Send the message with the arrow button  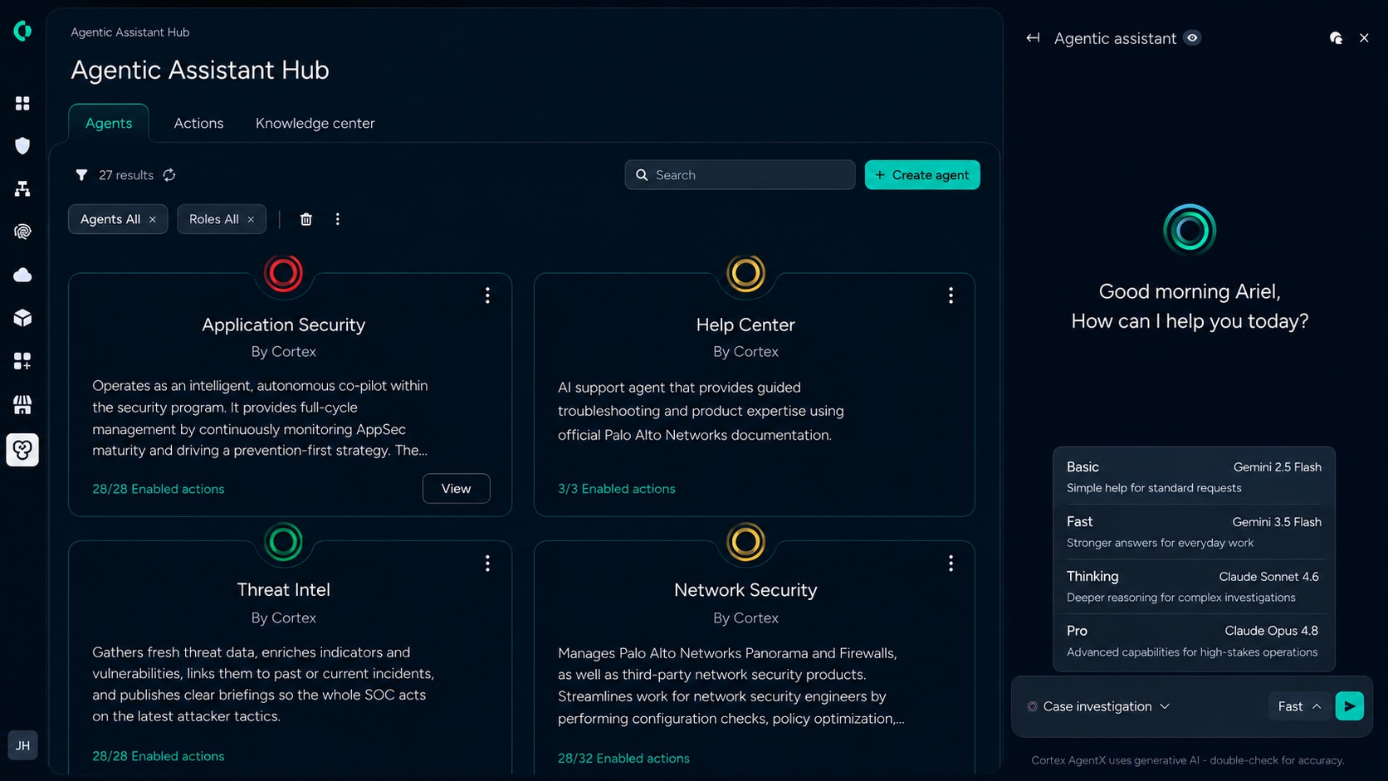pyautogui.click(x=1349, y=706)
